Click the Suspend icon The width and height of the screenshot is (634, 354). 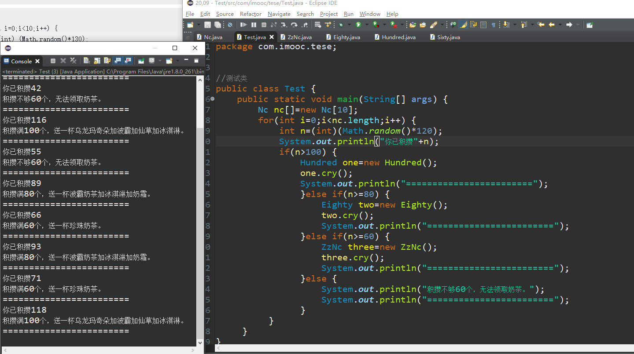click(254, 25)
